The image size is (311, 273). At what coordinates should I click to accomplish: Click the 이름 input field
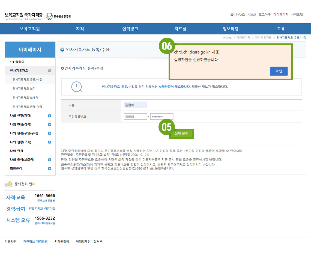click(135, 105)
